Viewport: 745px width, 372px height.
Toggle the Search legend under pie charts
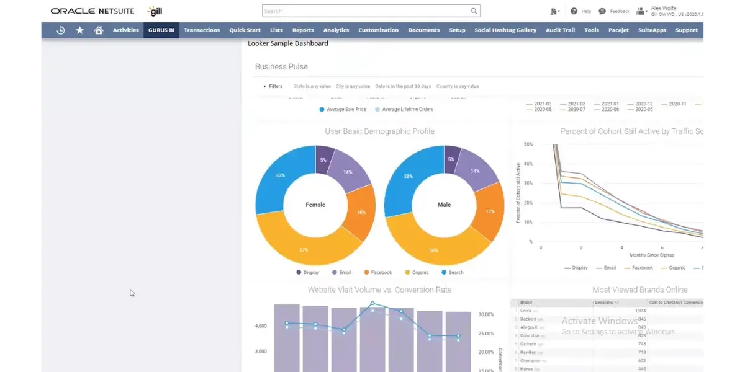pos(452,272)
